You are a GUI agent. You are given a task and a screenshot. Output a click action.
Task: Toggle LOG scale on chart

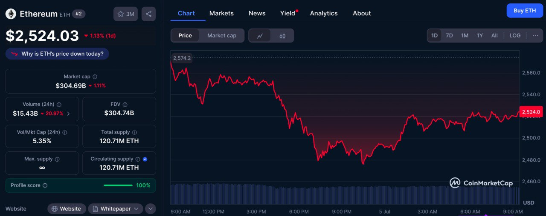(515, 36)
